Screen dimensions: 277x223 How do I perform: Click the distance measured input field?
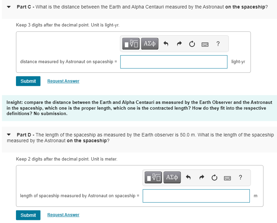[173, 62]
